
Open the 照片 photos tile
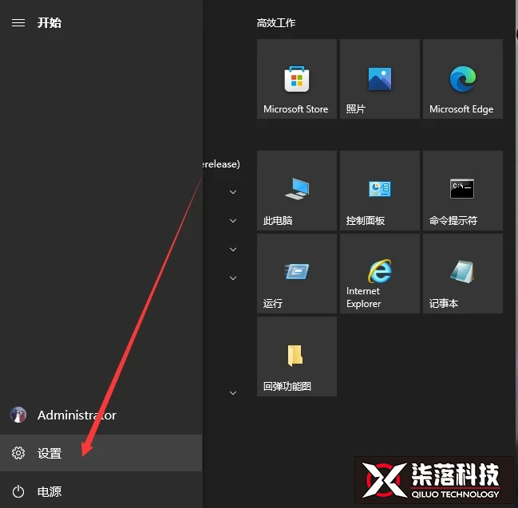click(x=380, y=79)
